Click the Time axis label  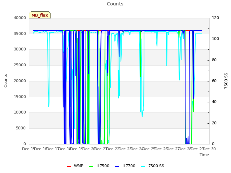tap(204, 155)
